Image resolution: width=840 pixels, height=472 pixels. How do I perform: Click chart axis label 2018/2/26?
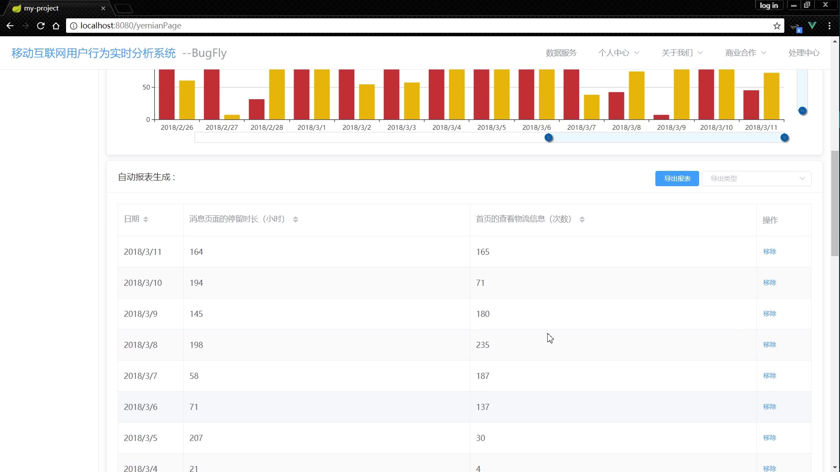[177, 127]
